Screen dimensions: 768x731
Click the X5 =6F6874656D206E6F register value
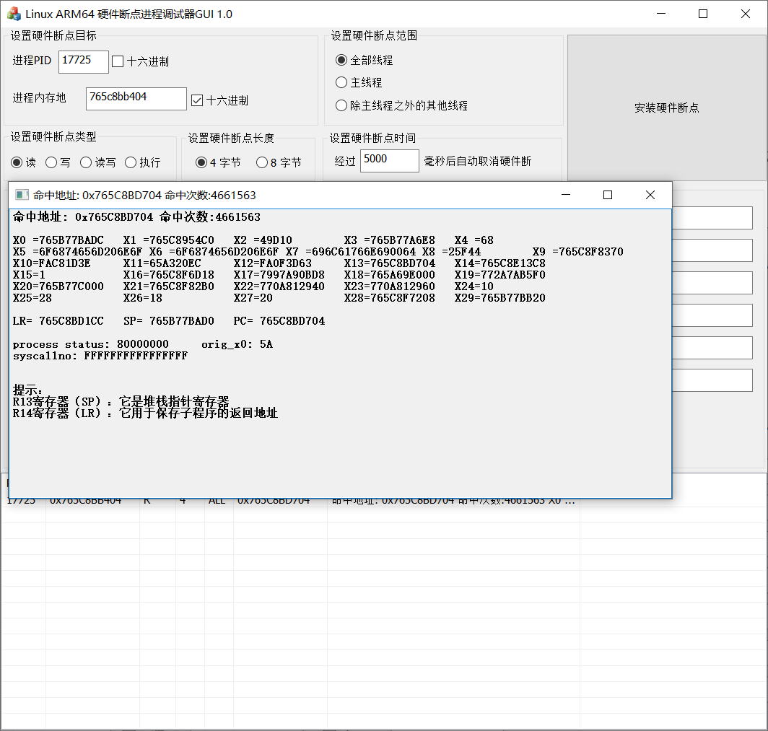(77, 252)
